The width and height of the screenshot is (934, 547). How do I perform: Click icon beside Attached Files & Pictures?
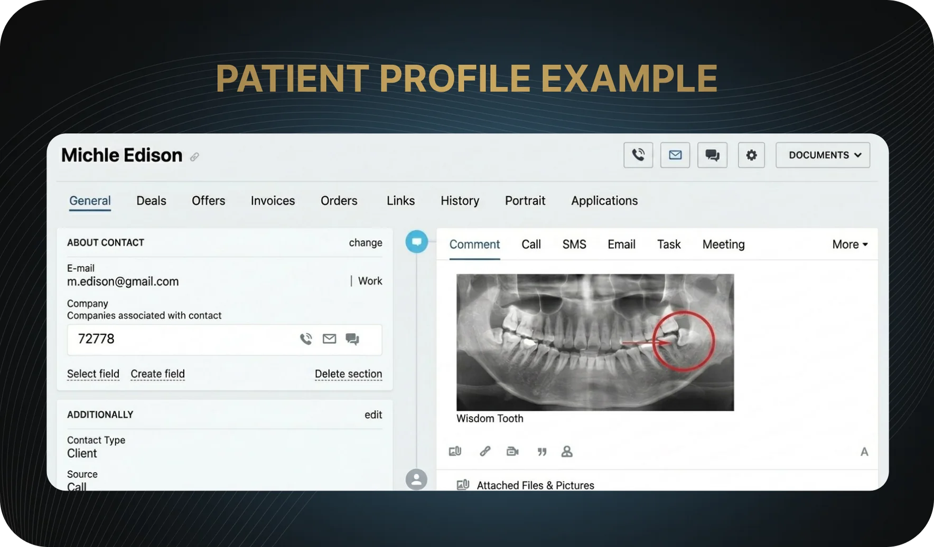463,485
